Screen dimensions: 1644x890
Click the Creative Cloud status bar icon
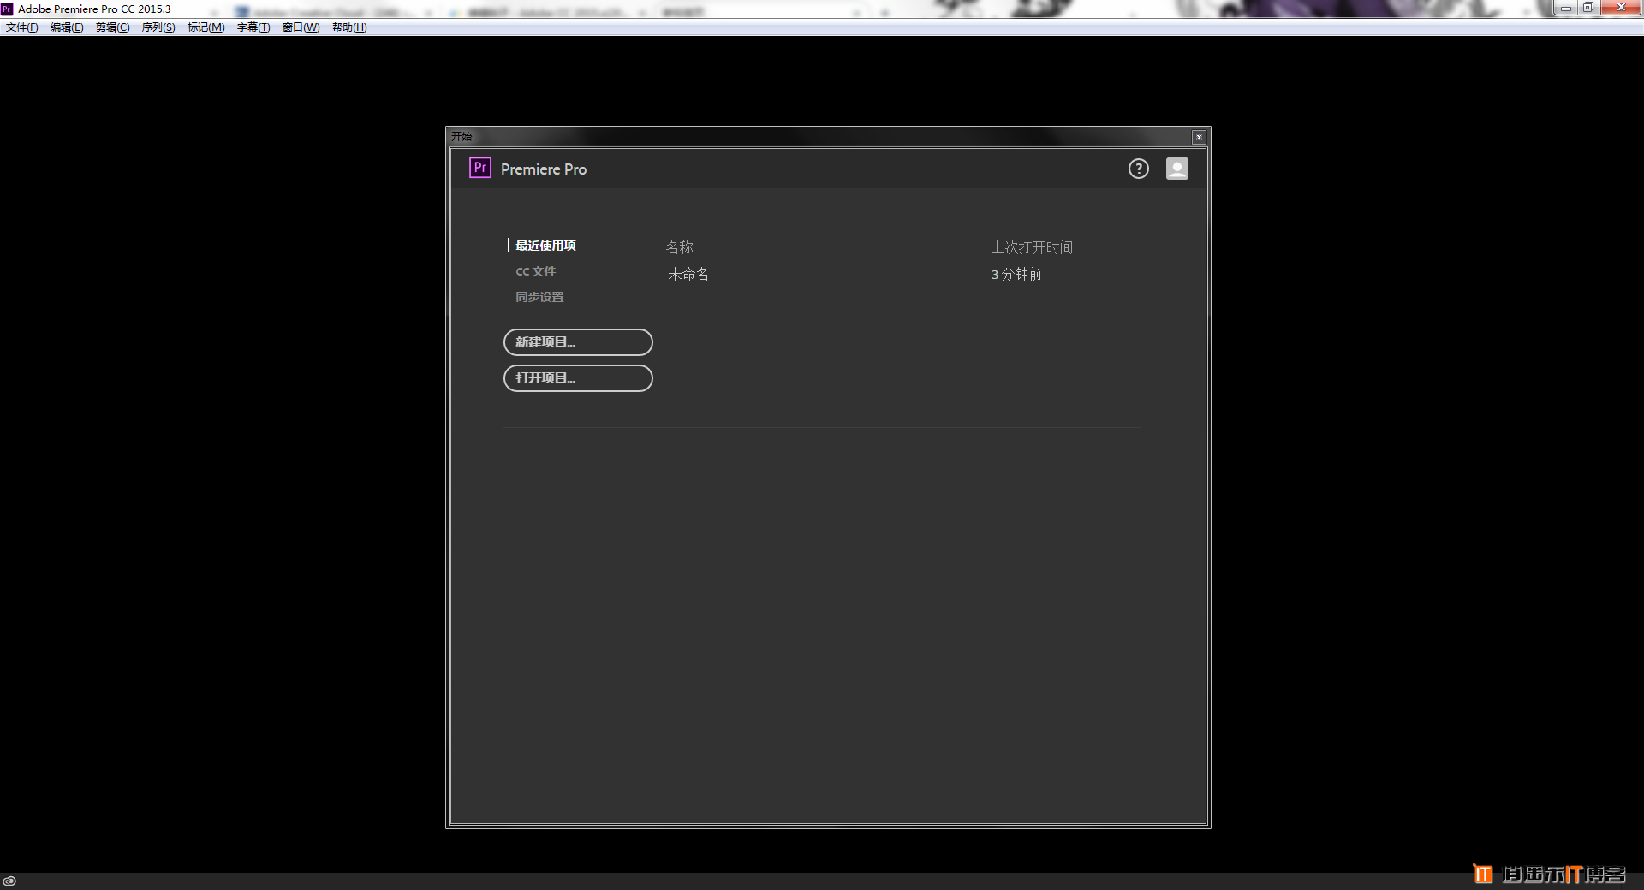pos(9,881)
